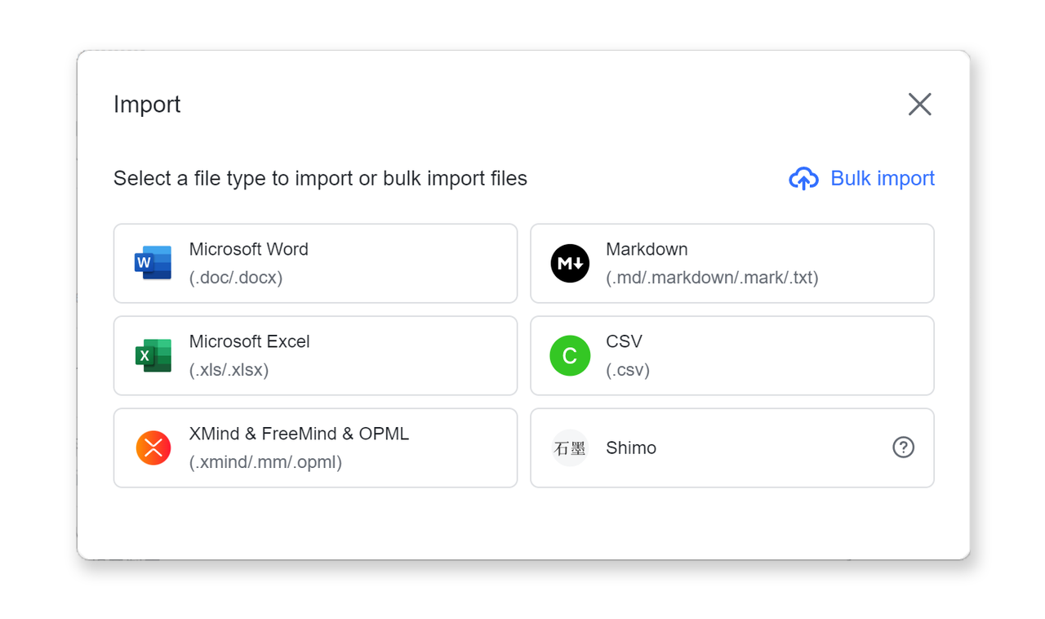Click the Markdown M↓ icon

click(x=570, y=263)
